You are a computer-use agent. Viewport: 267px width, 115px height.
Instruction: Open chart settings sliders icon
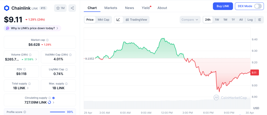pos(259,20)
